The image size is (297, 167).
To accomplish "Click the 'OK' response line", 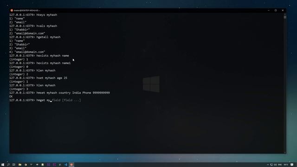I will click(x=11, y=96).
